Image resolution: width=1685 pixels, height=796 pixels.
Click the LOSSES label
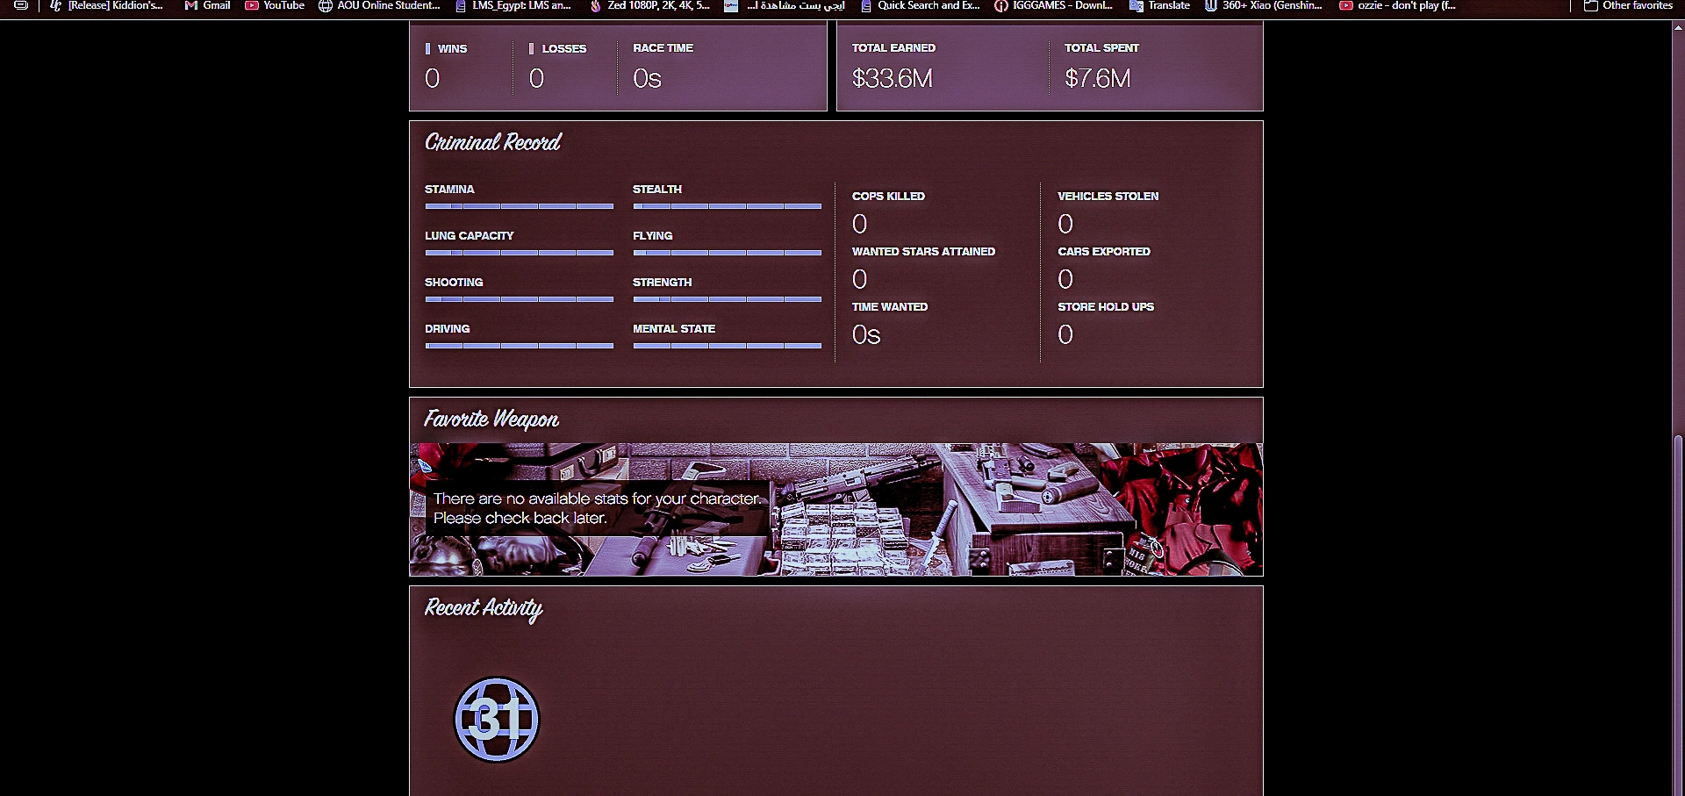pyautogui.click(x=564, y=48)
